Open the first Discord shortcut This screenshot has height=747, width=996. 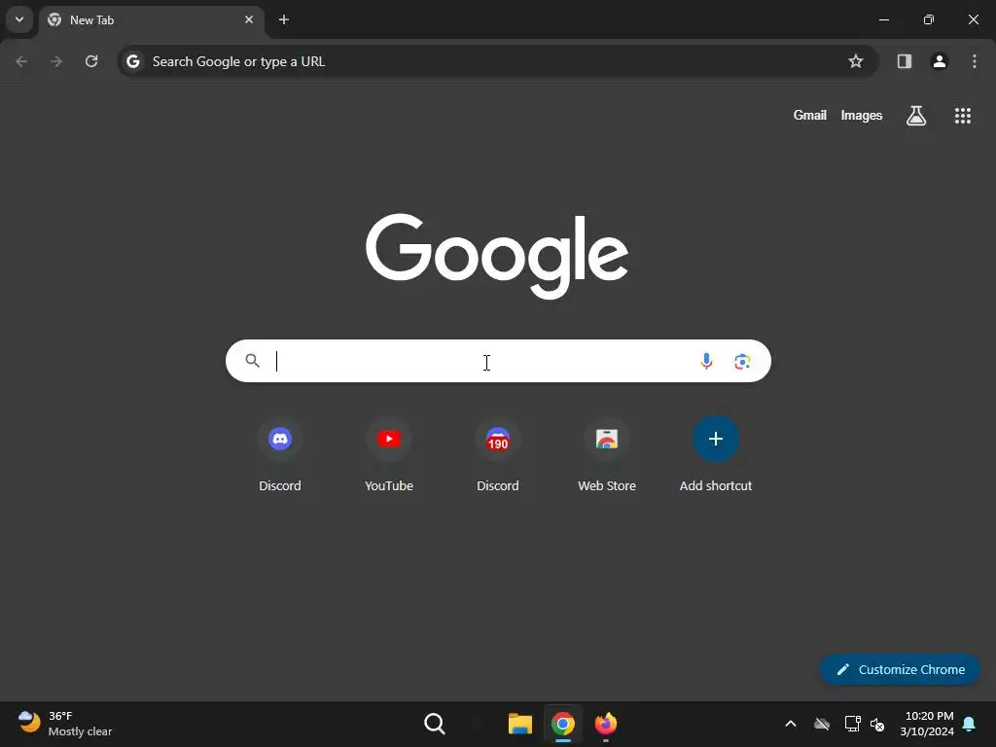279,455
